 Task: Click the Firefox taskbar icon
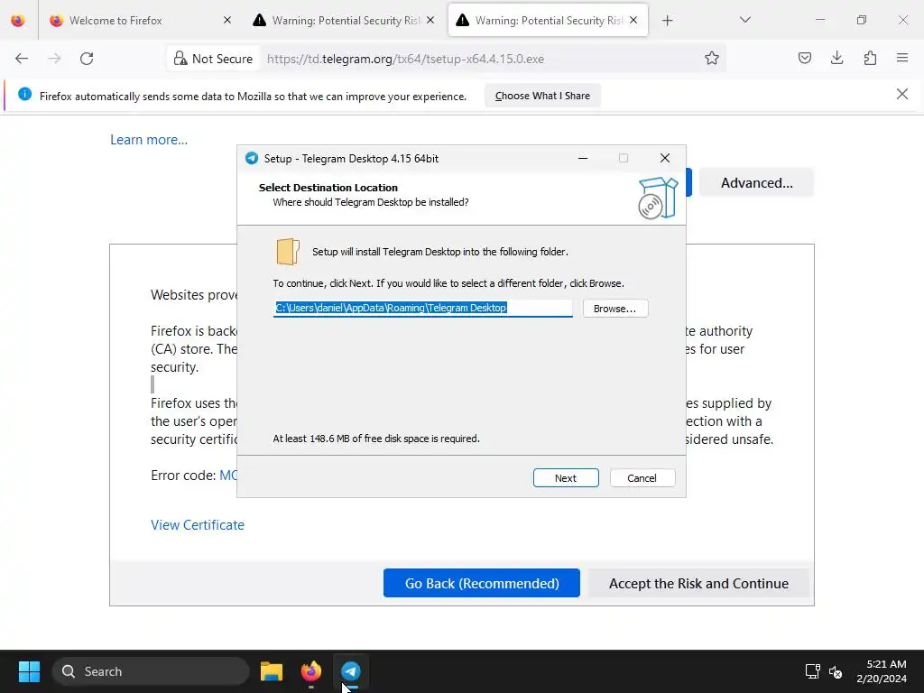(x=311, y=671)
